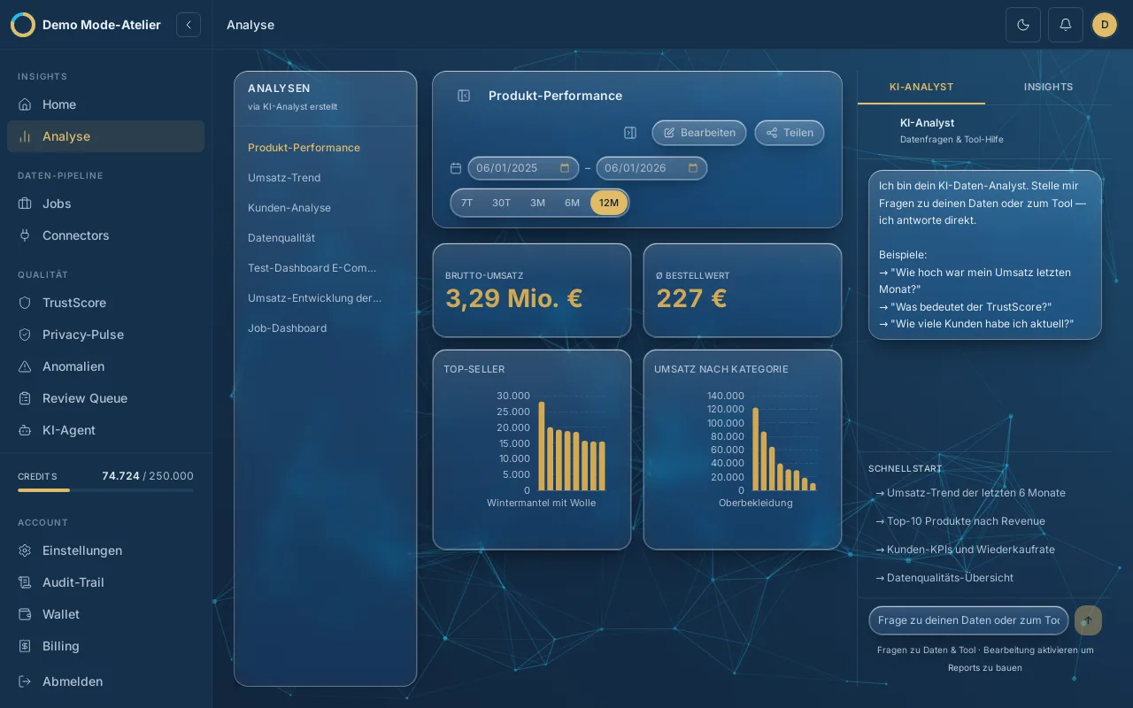Select Job-Dashboard entry
The height and width of the screenshot is (708, 1133).
pos(325,328)
